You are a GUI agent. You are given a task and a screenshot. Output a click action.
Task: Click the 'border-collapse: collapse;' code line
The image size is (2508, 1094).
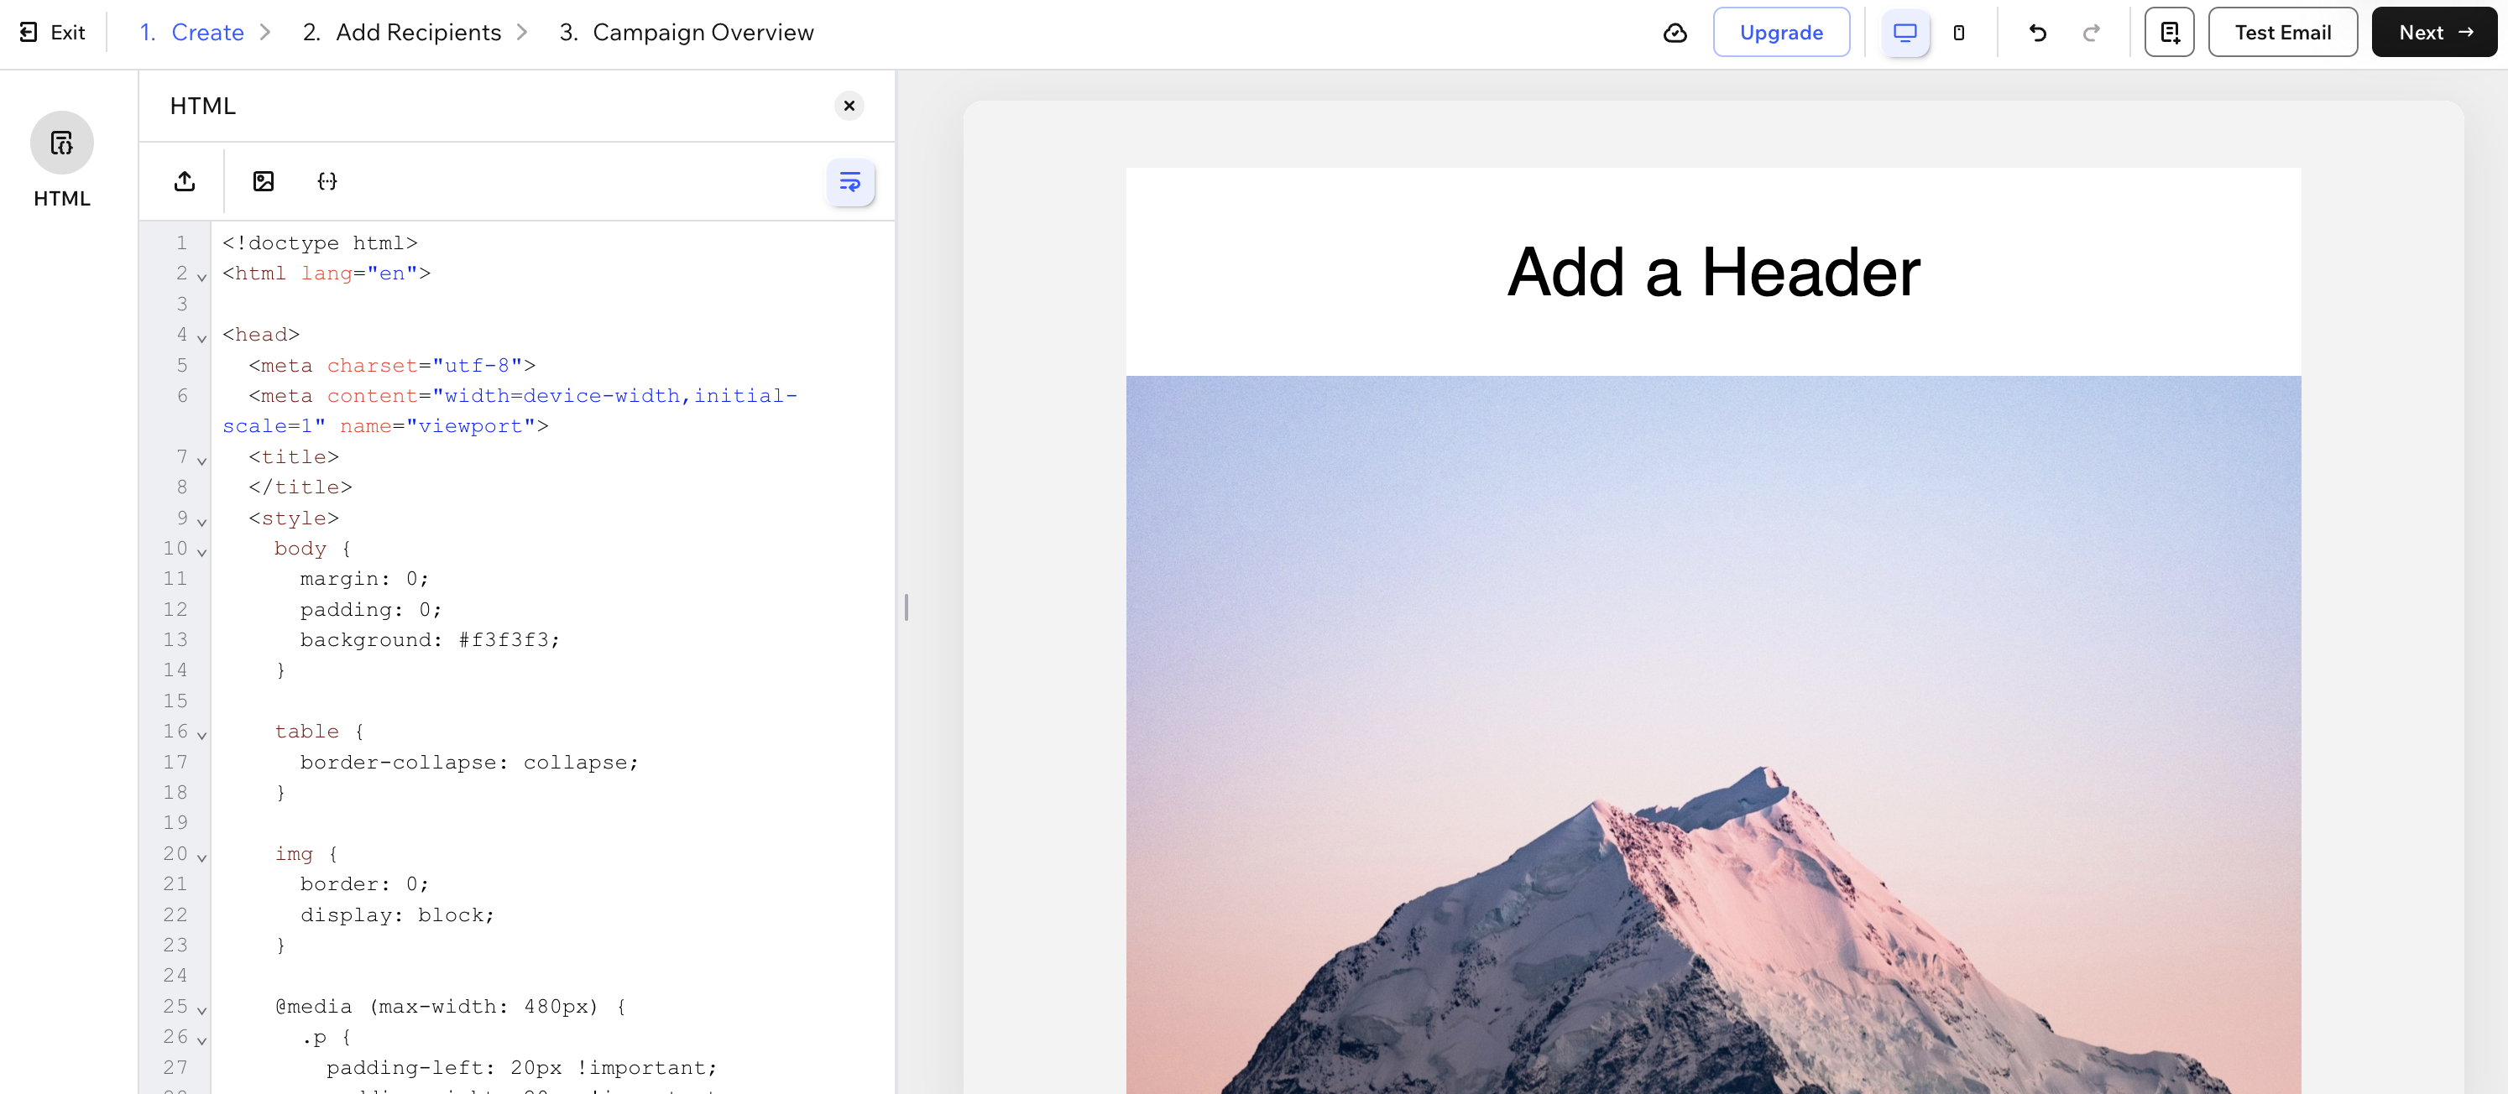pos(468,762)
